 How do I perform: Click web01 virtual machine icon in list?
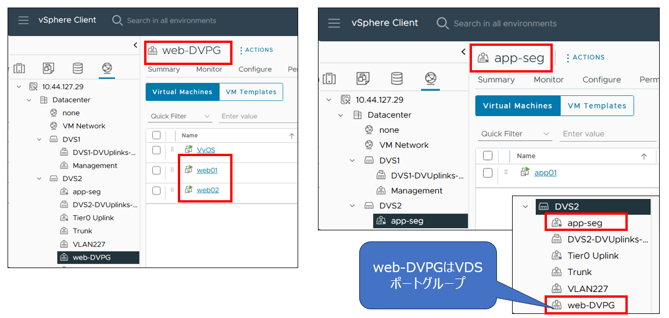tap(189, 170)
